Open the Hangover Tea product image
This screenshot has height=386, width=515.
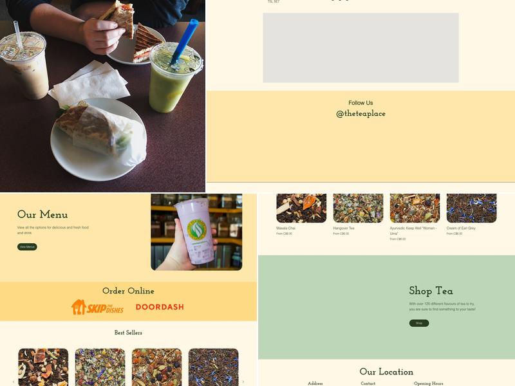click(358, 208)
